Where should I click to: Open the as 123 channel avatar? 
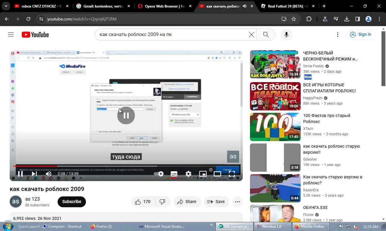(x=16, y=202)
